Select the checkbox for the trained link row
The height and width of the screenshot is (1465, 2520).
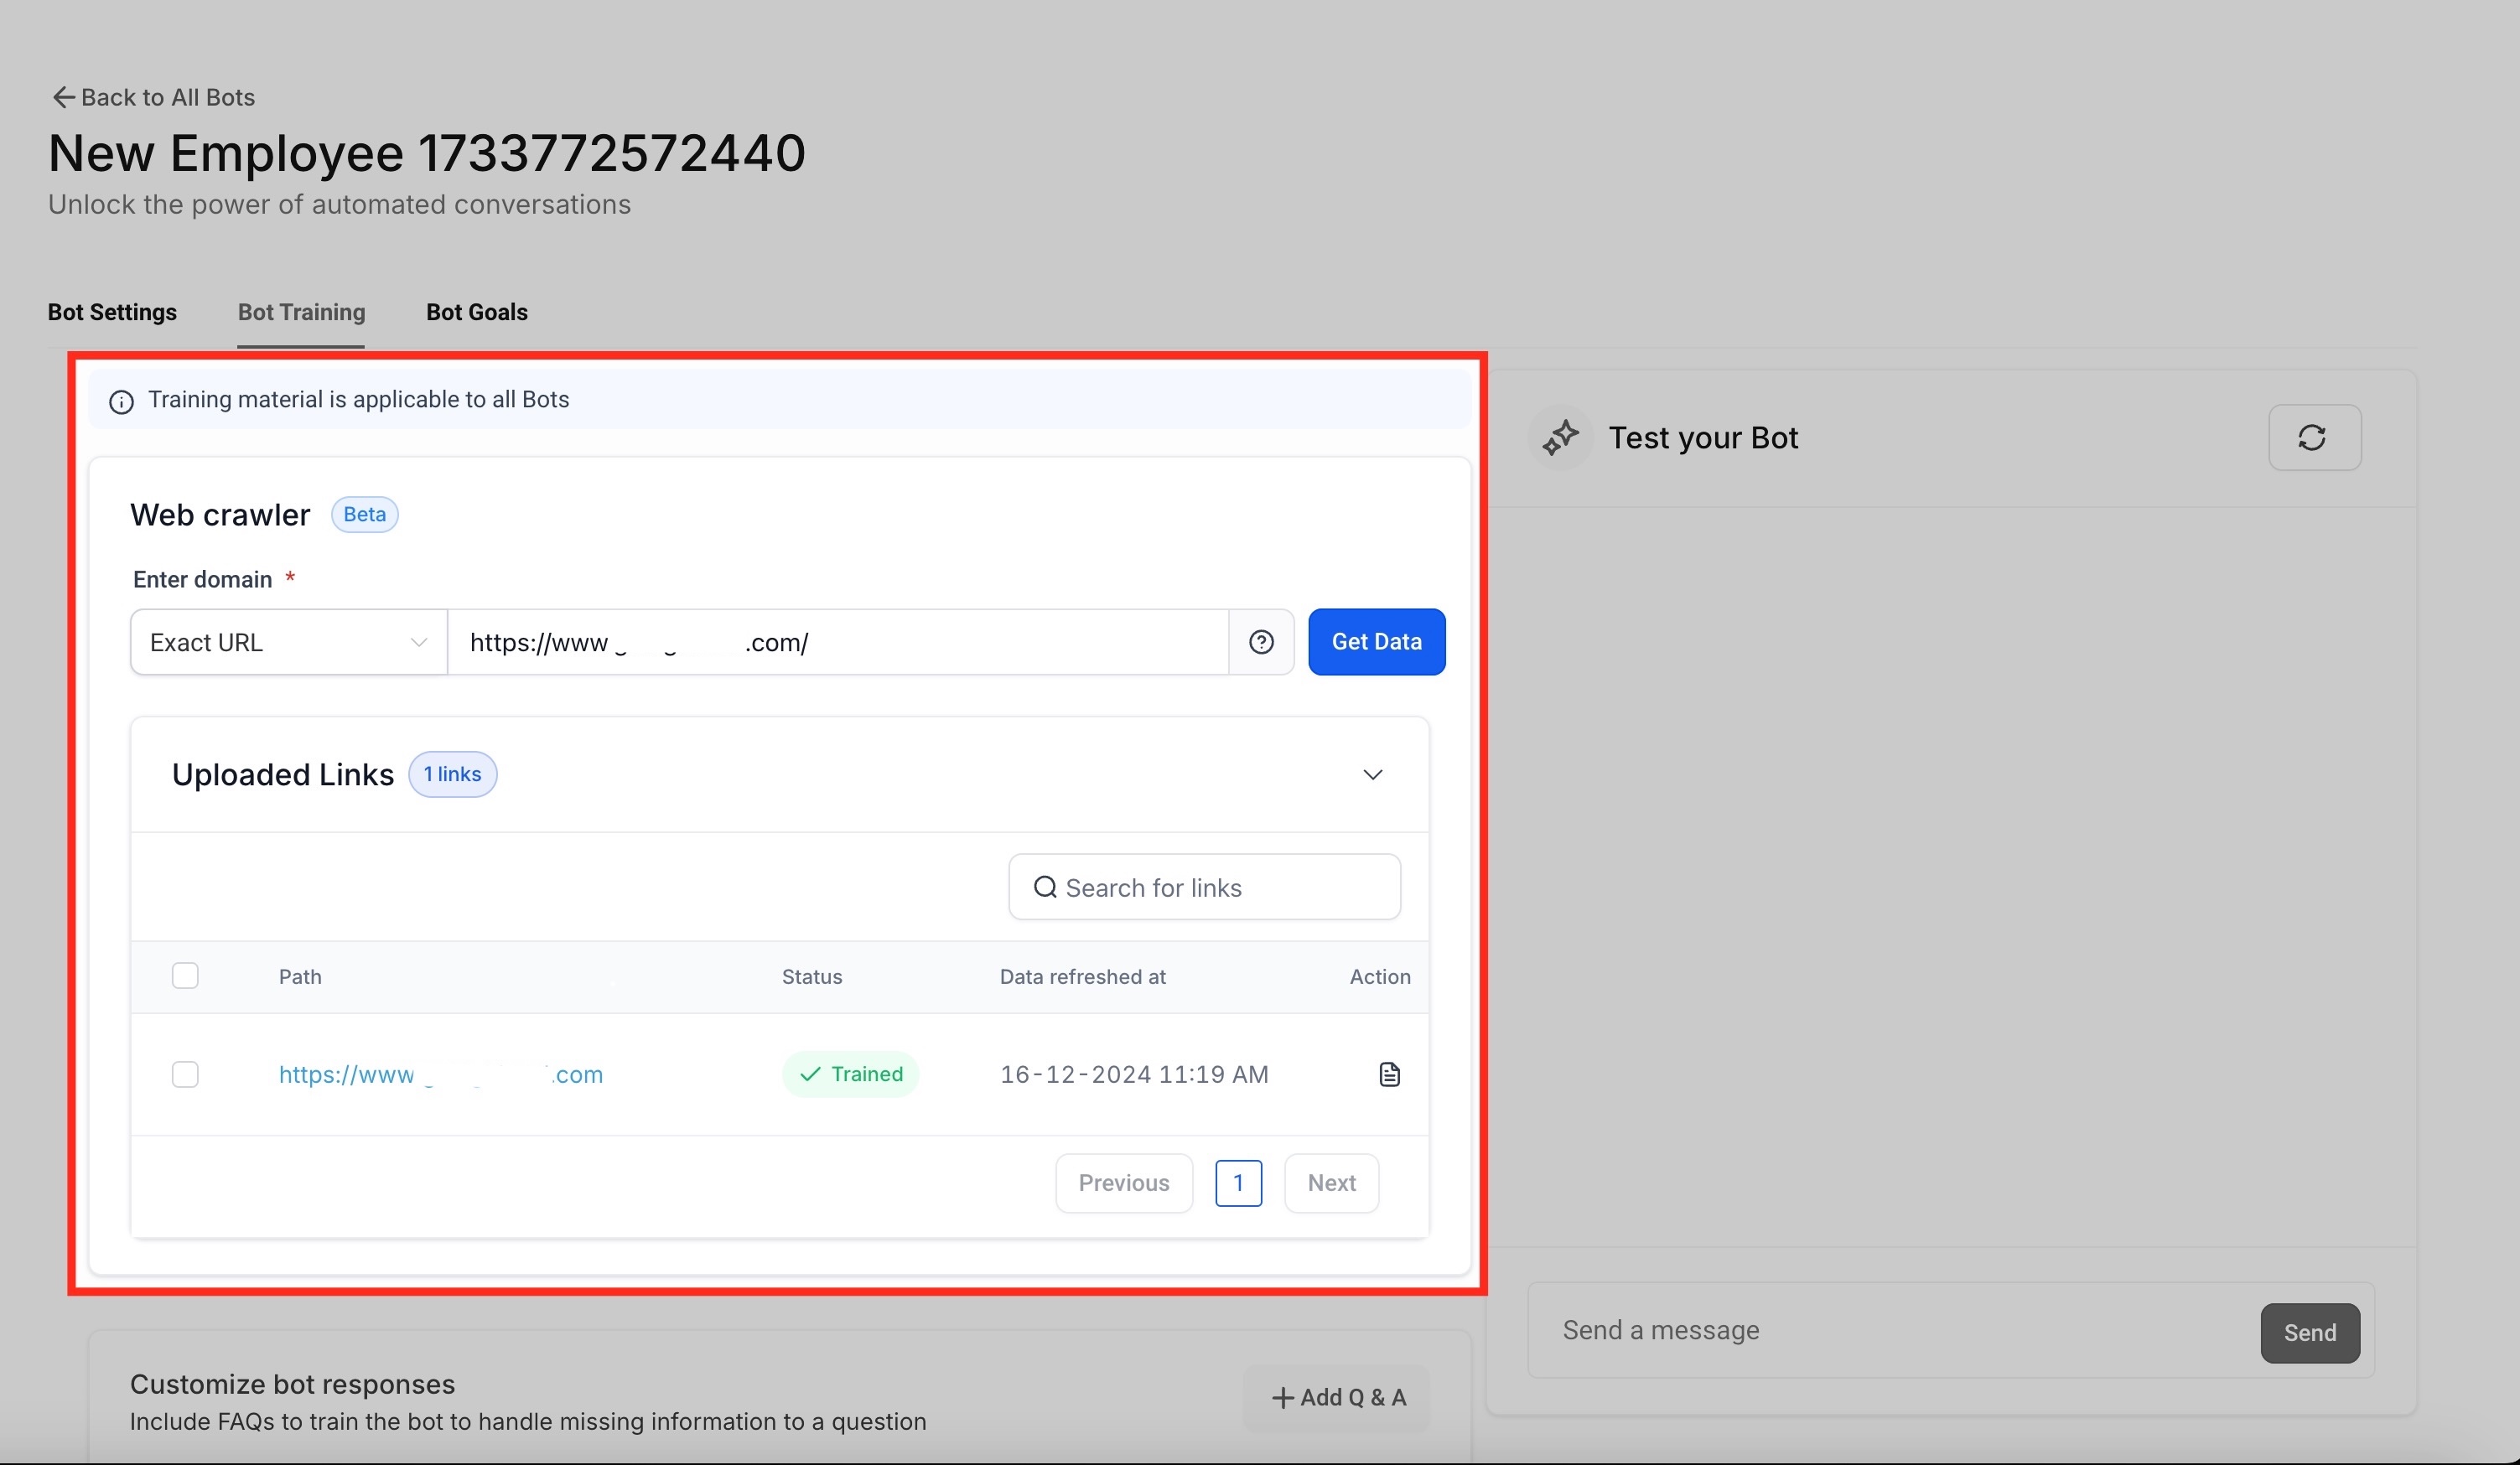click(186, 1074)
